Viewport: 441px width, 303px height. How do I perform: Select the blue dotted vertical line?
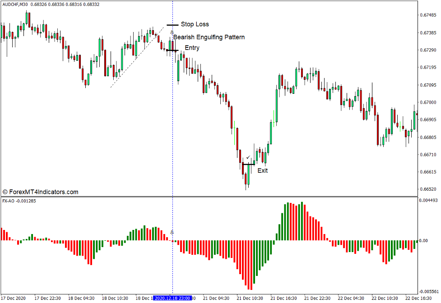pos(173,113)
